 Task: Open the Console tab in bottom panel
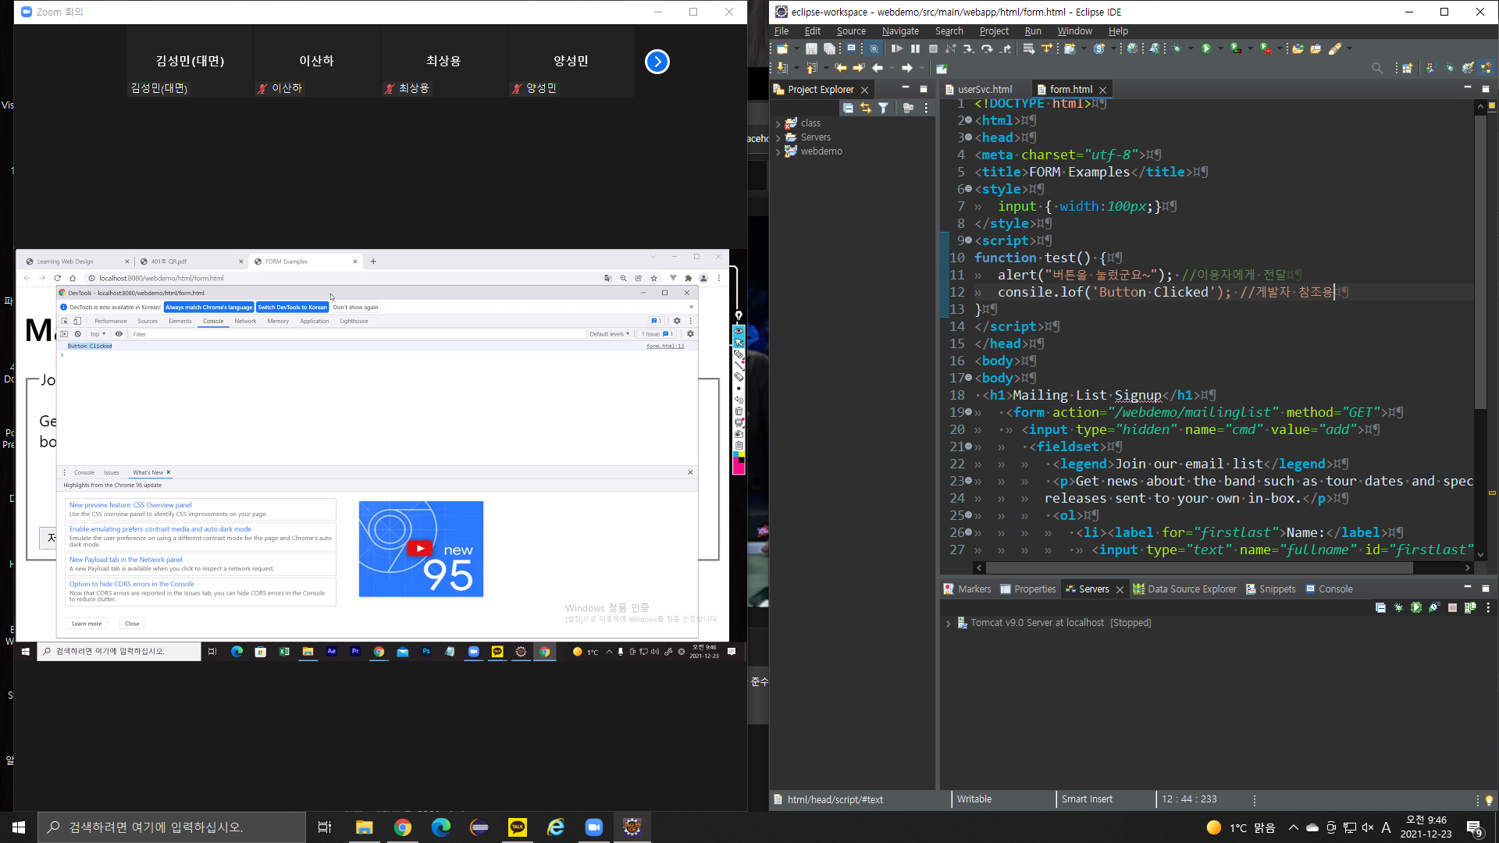[1334, 589]
